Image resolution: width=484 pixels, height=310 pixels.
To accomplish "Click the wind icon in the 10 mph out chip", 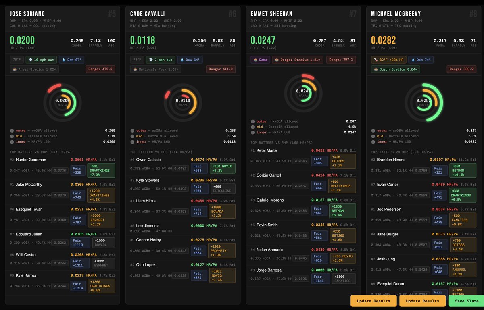I will point(30,60).
